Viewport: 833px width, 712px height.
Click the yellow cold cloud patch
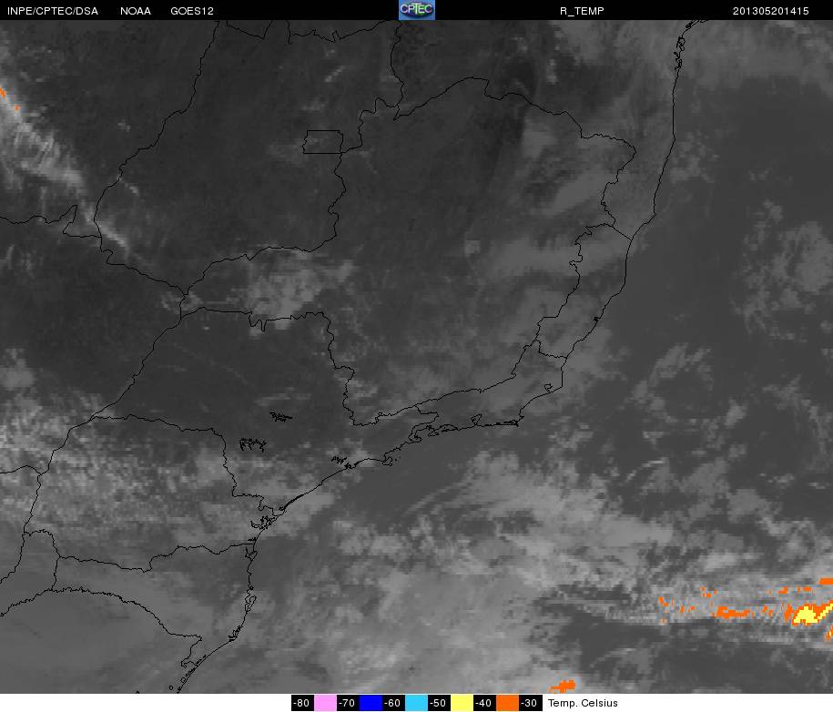point(810,615)
